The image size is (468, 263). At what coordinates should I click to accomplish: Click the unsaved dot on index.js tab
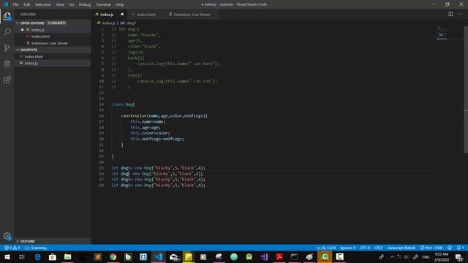pyautogui.click(x=122, y=15)
